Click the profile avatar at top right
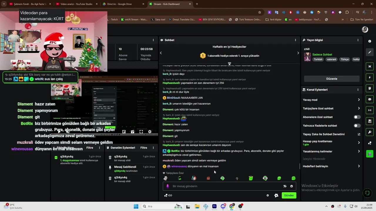376x211 pixels. pos(365,29)
